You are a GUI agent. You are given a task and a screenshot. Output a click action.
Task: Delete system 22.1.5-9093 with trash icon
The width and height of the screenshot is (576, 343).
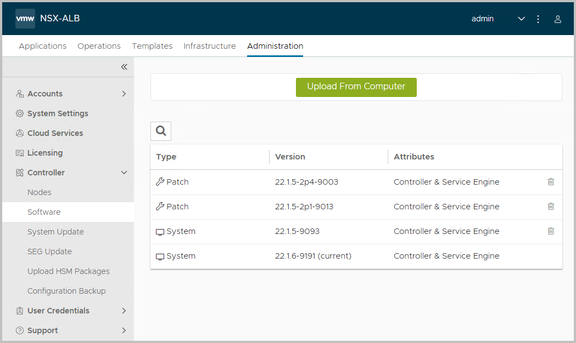[x=551, y=231]
